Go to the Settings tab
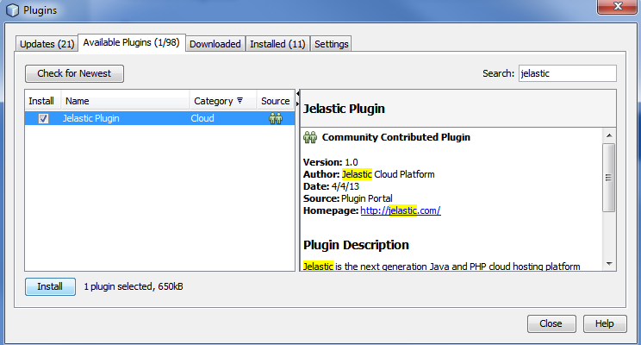 [332, 44]
